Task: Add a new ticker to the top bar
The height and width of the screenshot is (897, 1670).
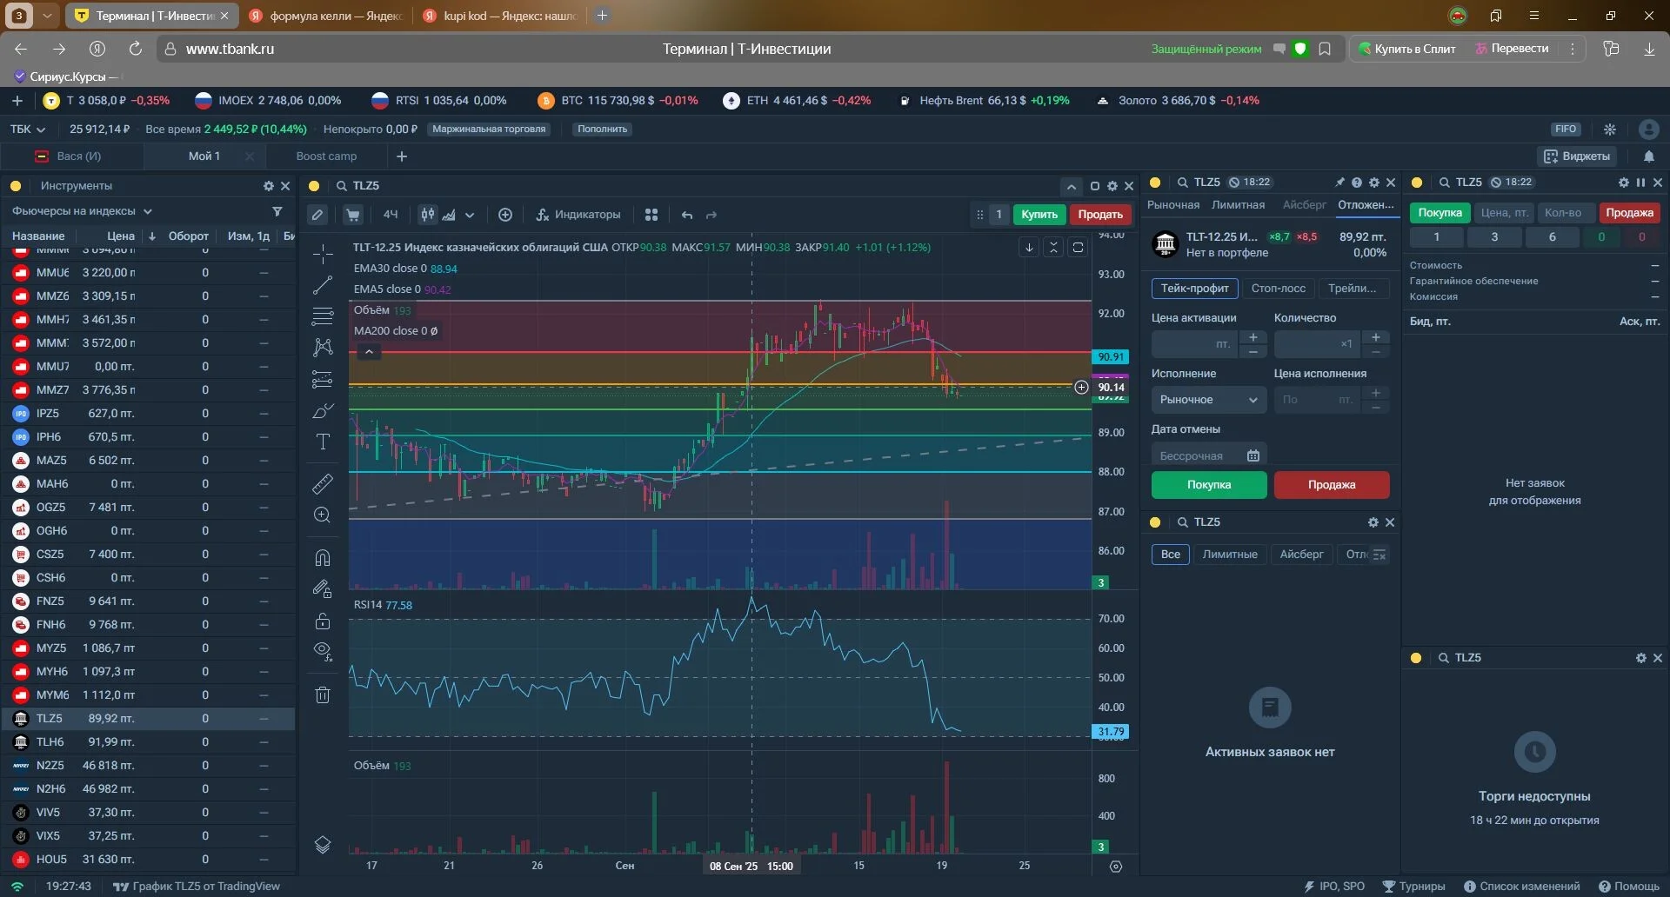Action: click(x=17, y=101)
